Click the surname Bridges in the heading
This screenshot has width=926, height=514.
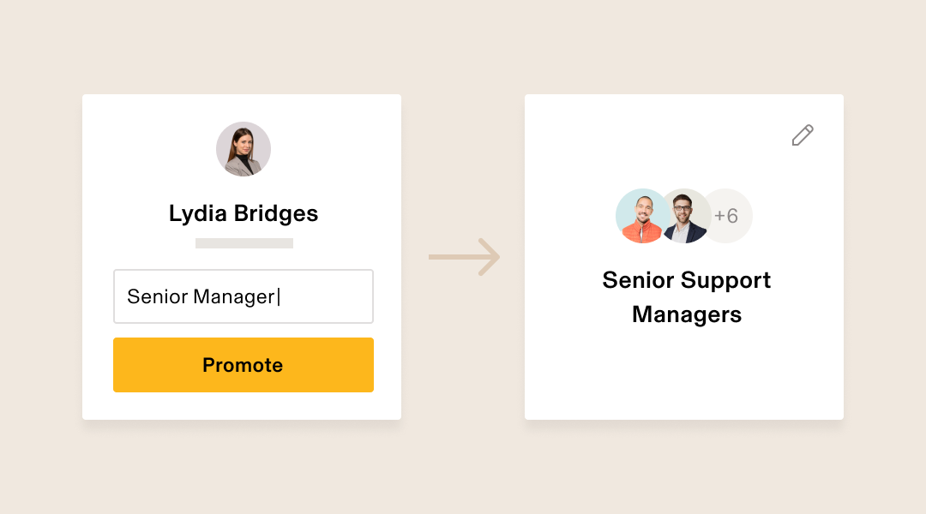[276, 213]
